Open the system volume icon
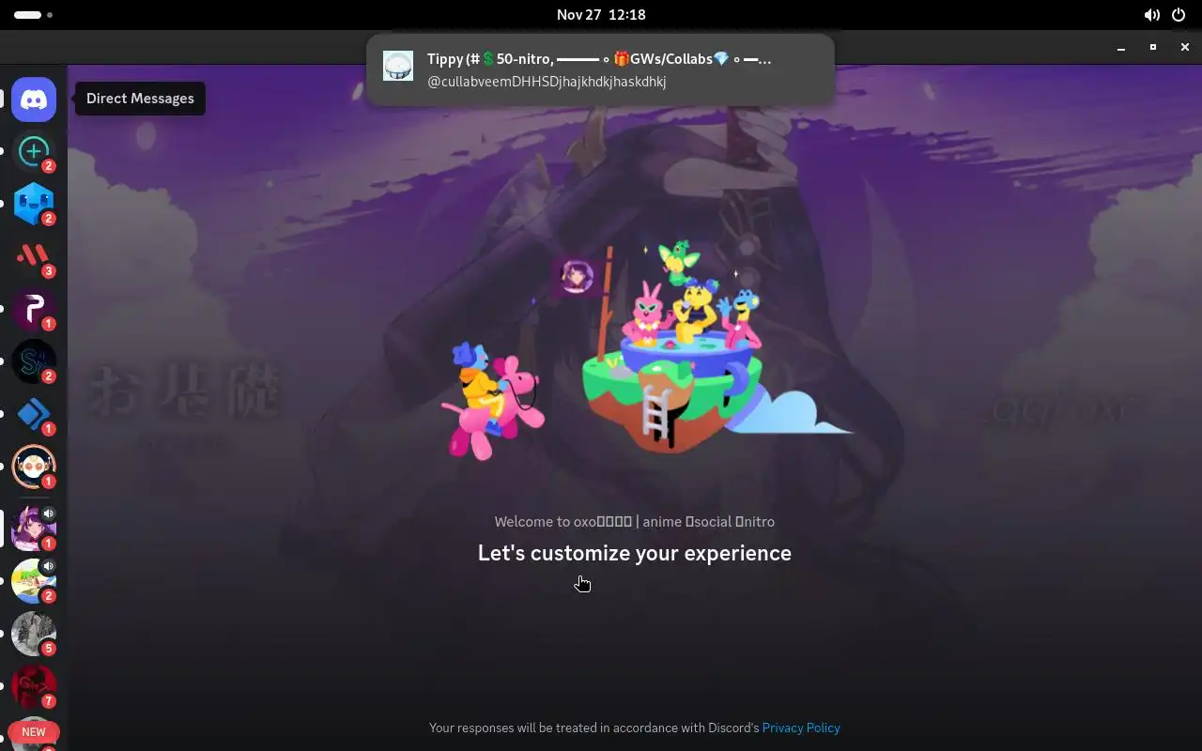The width and height of the screenshot is (1202, 751). click(1151, 15)
